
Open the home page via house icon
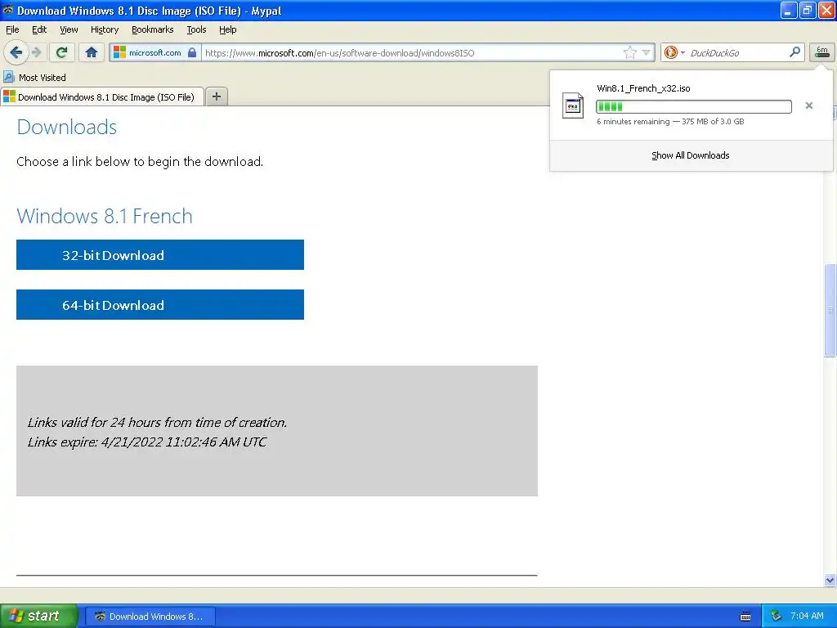92,52
